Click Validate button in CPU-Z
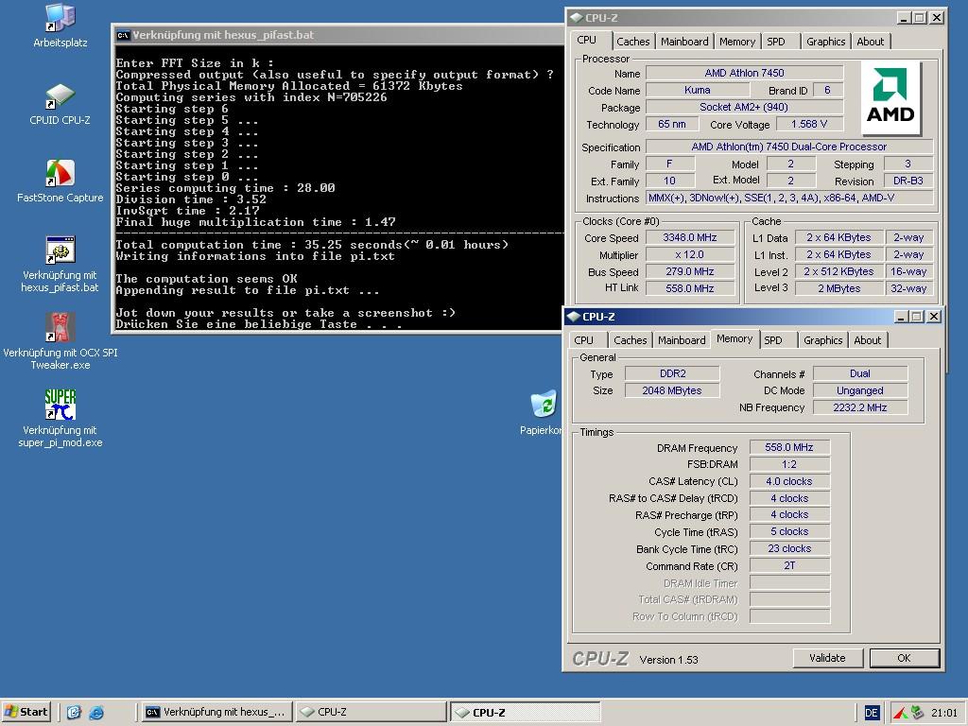968x726 pixels. [x=827, y=658]
